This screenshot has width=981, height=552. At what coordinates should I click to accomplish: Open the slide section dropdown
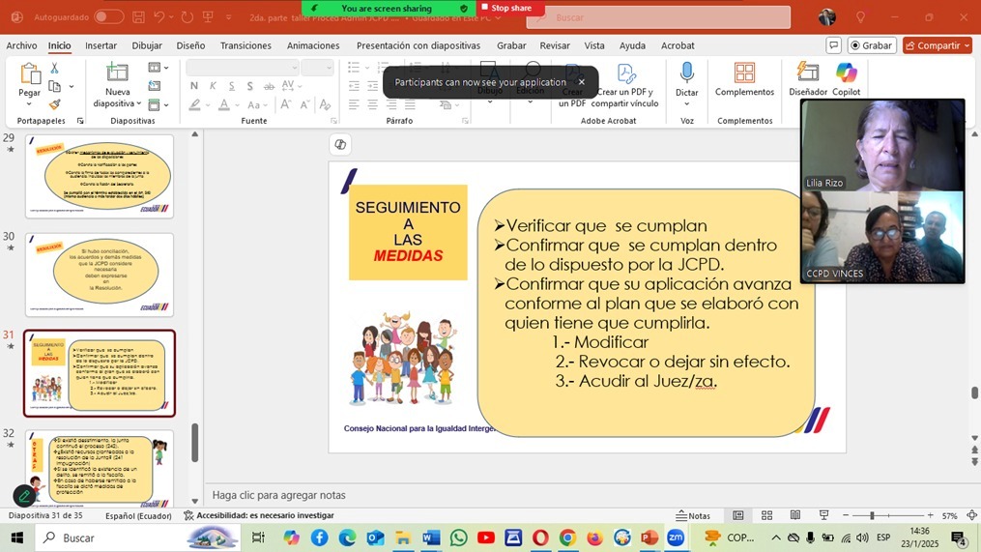point(159,104)
